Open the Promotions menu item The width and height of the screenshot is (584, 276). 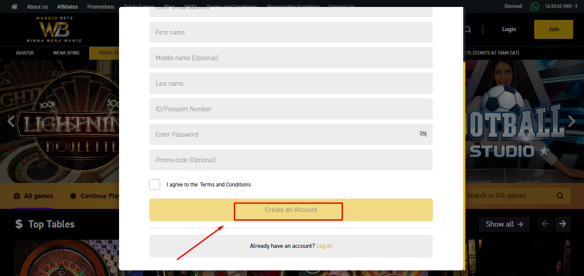coord(100,6)
